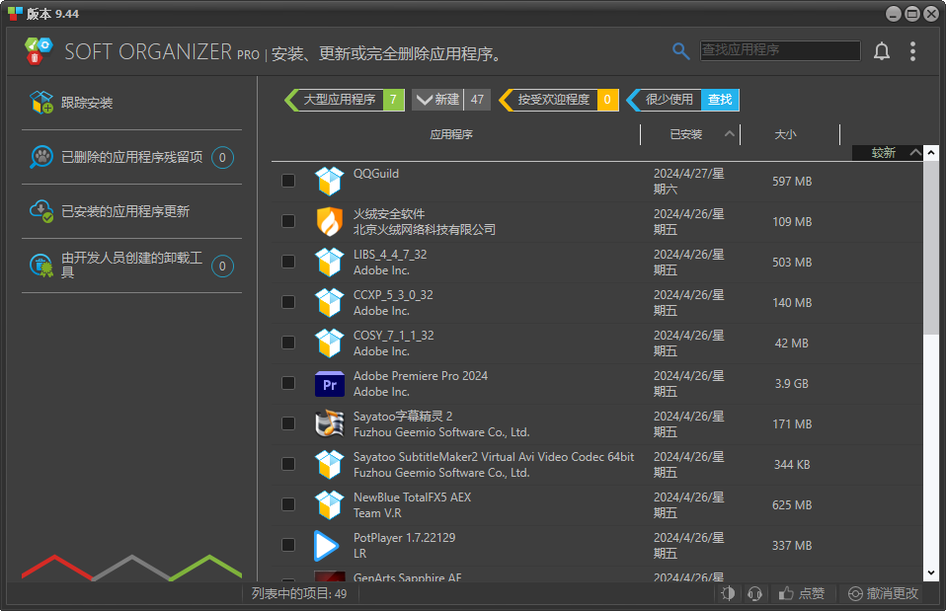The image size is (946, 611).
Task: Focus the 查找应用程序 search field
Action: 780,50
